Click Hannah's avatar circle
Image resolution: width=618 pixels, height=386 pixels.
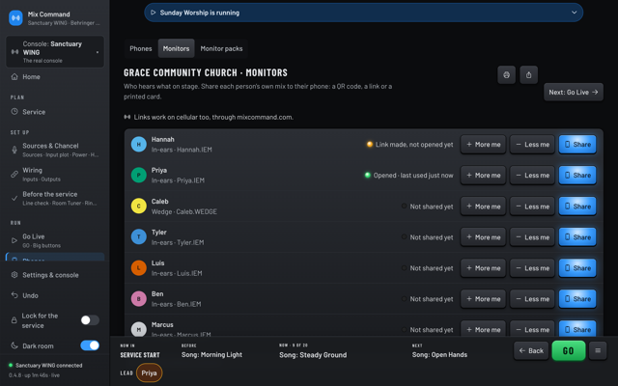click(x=139, y=144)
